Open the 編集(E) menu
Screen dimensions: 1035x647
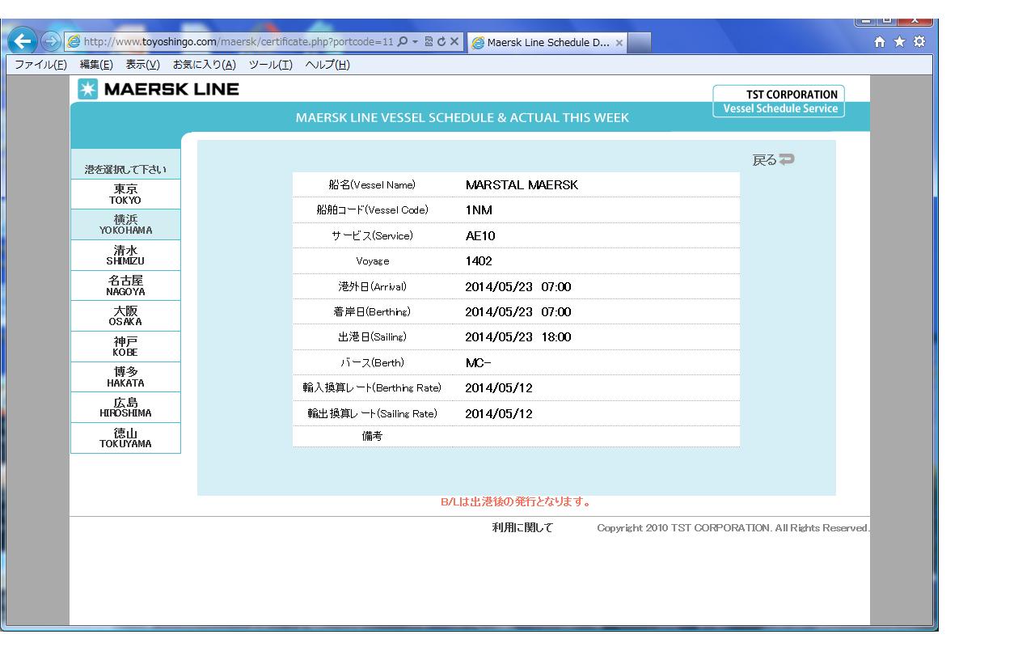coord(96,65)
